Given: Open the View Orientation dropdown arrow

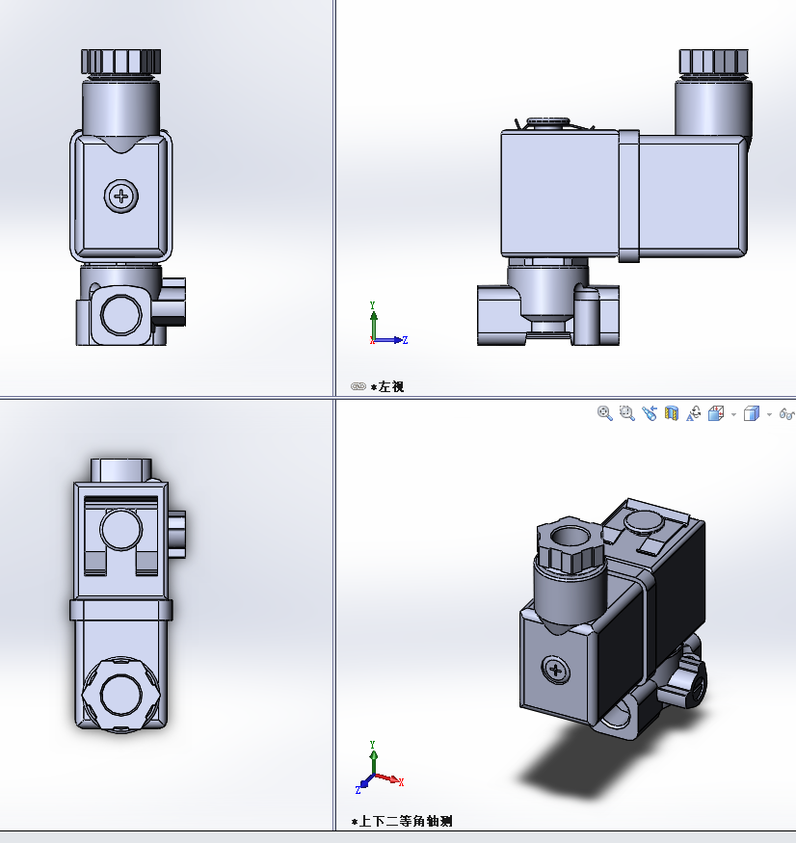Looking at the screenshot, I should point(733,414).
